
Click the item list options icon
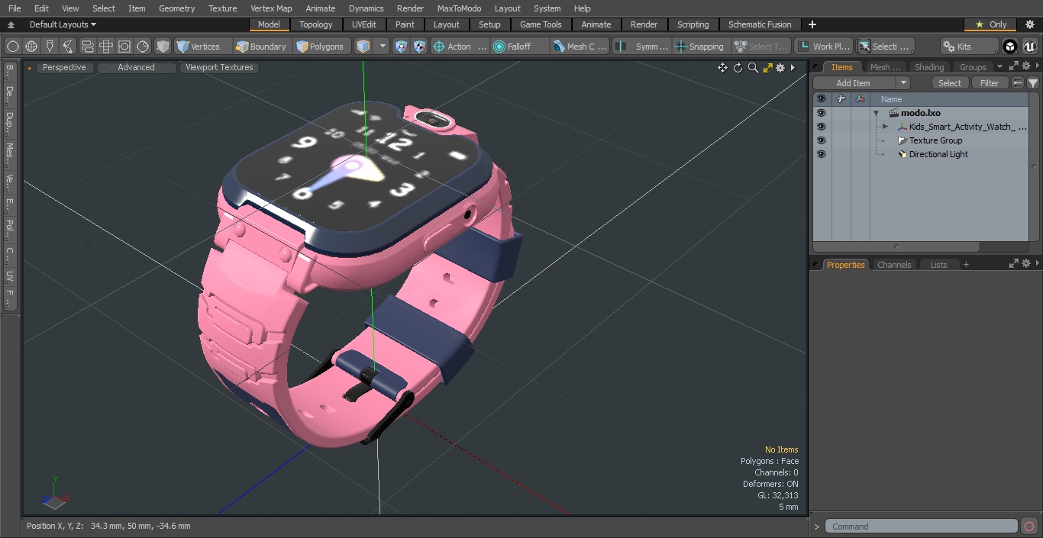1018,83
